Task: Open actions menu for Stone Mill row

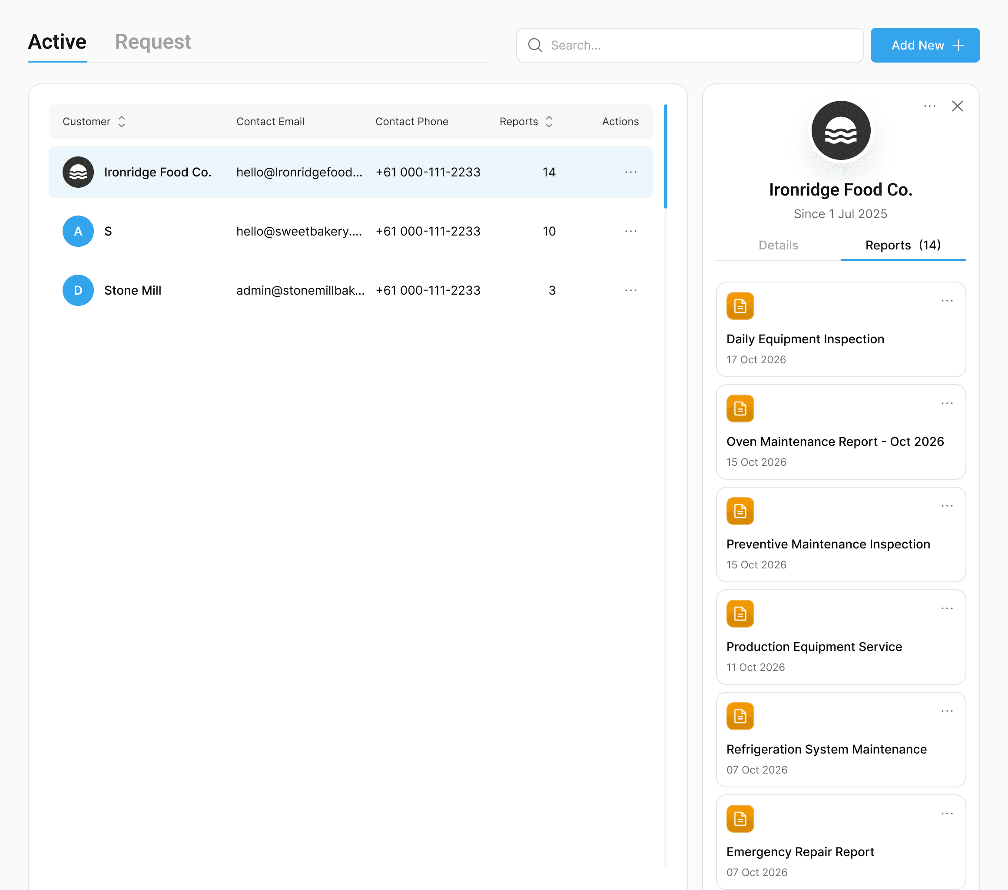Action: coord(630,291)
